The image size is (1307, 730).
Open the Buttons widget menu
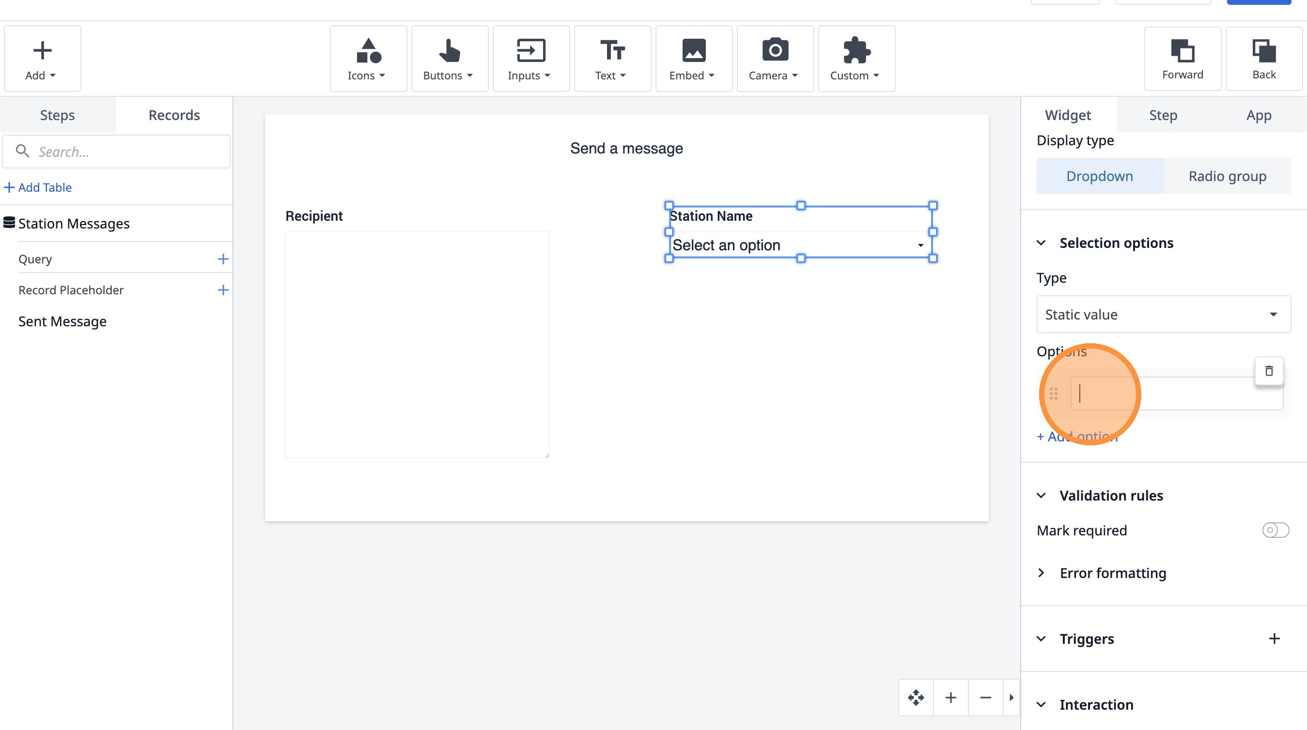click(449, 59)
